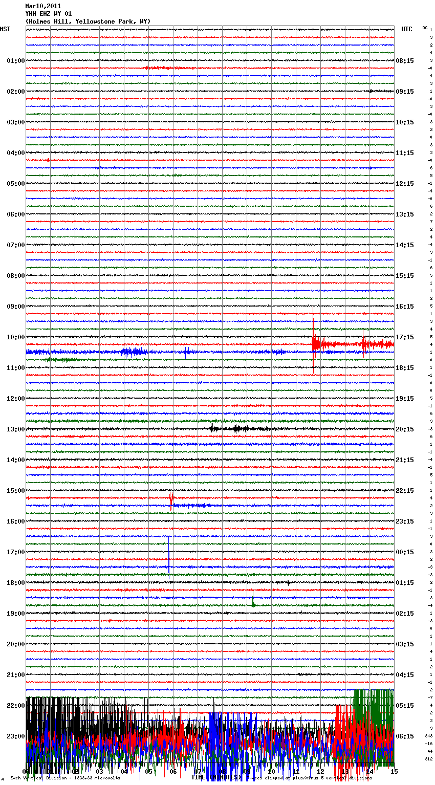
Task: Click the 21:15 UTC time label
Action: pos(405,460)
